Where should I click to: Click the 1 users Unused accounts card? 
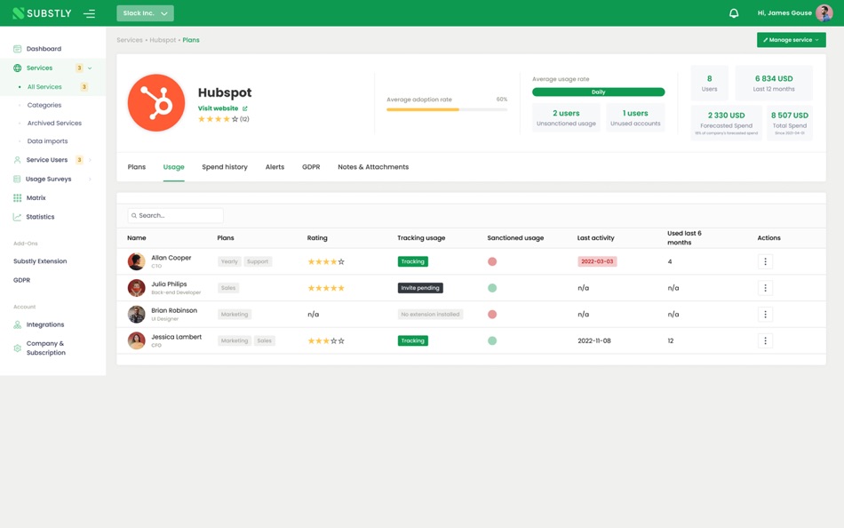(x=635, y=117)
